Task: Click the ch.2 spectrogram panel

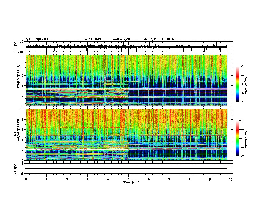Action: coord(127,135)
